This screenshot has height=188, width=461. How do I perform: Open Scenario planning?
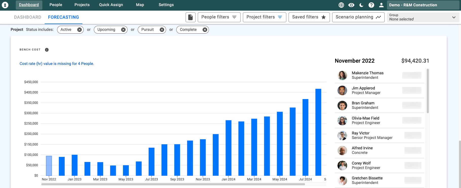(358, 17)
